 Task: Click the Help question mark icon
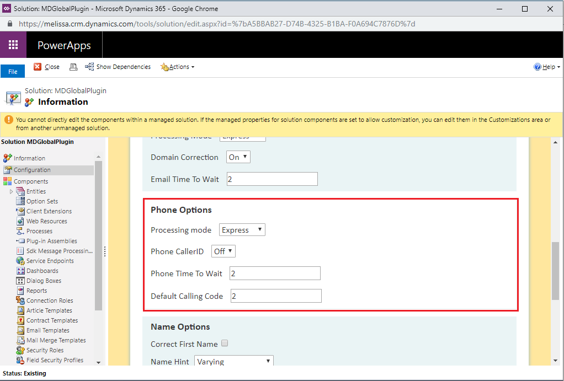click(538, 67)
